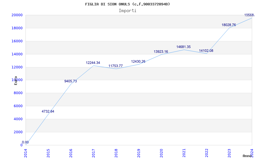Click the 13923.16 value label
Viewport: 255px width, 159px height.
coord(161,52)
